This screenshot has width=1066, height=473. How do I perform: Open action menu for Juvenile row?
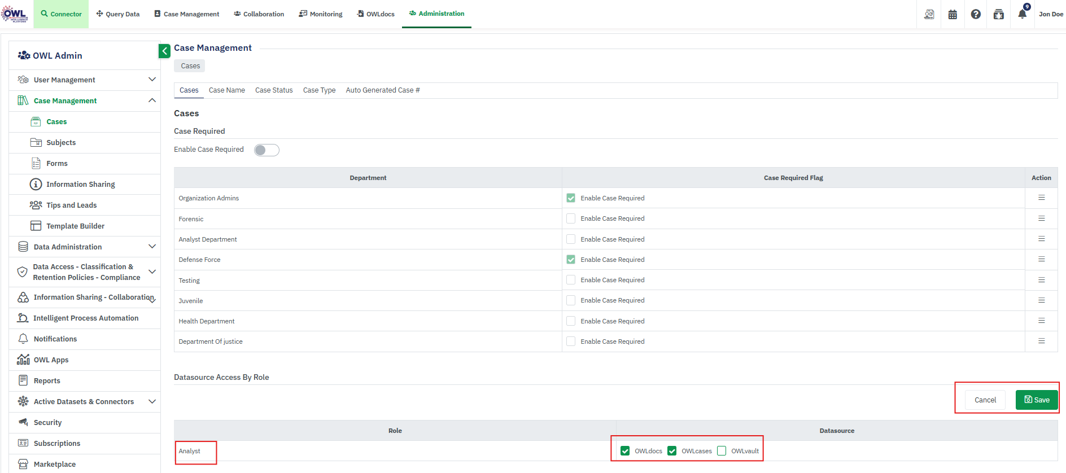click(x=1041, y=300)
